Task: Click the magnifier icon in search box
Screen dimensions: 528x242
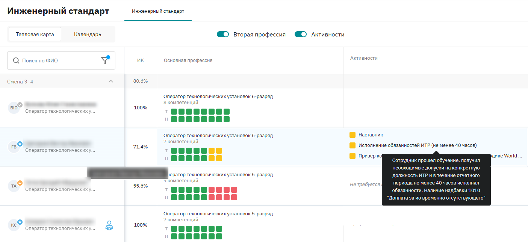Action: pyautogui.click(x=16, y=60)
